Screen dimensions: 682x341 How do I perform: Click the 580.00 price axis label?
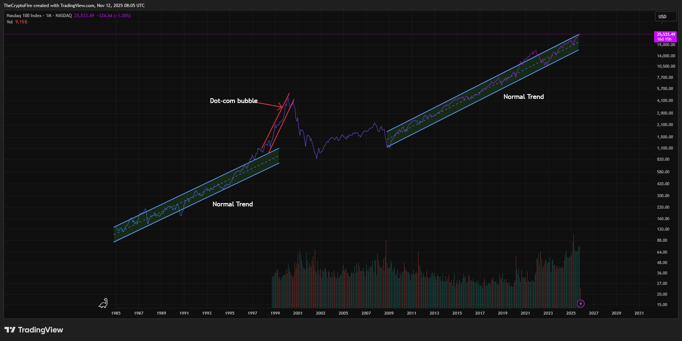click(663, 172)
